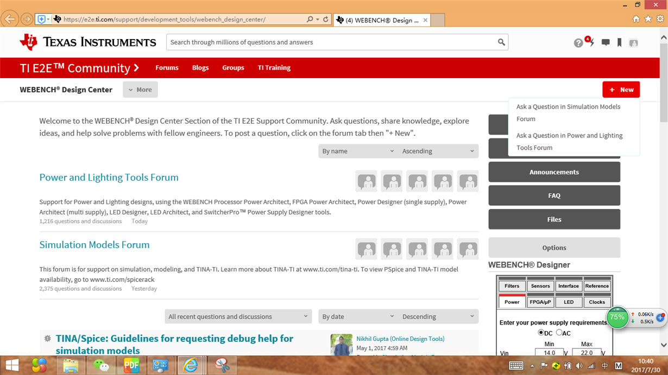Open the Descending order dropdown
The height and width of the screenshot is (375, 668).
(438, 316)
